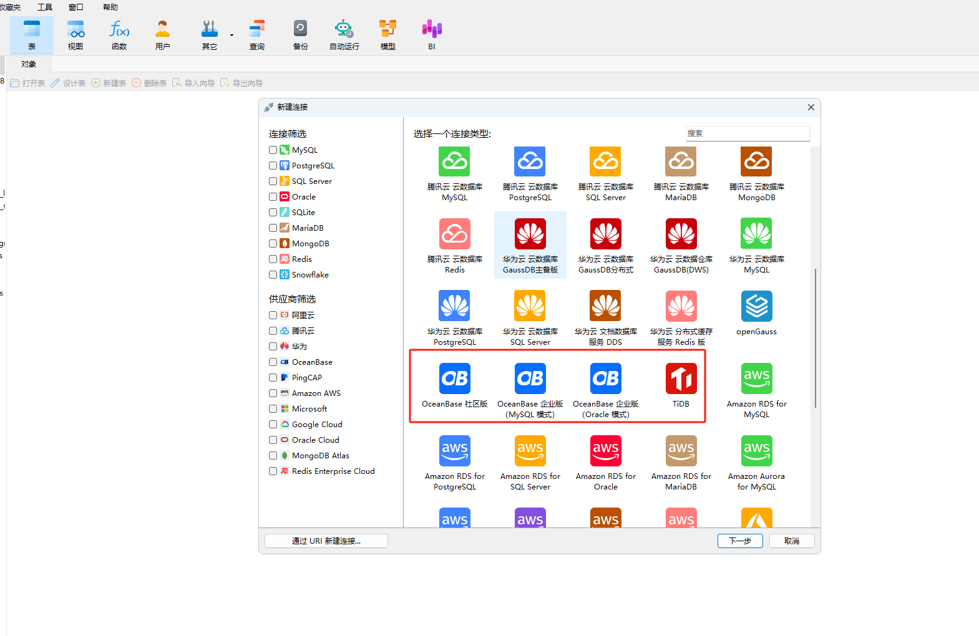Enable the OceanBase vendor filter

273,362
